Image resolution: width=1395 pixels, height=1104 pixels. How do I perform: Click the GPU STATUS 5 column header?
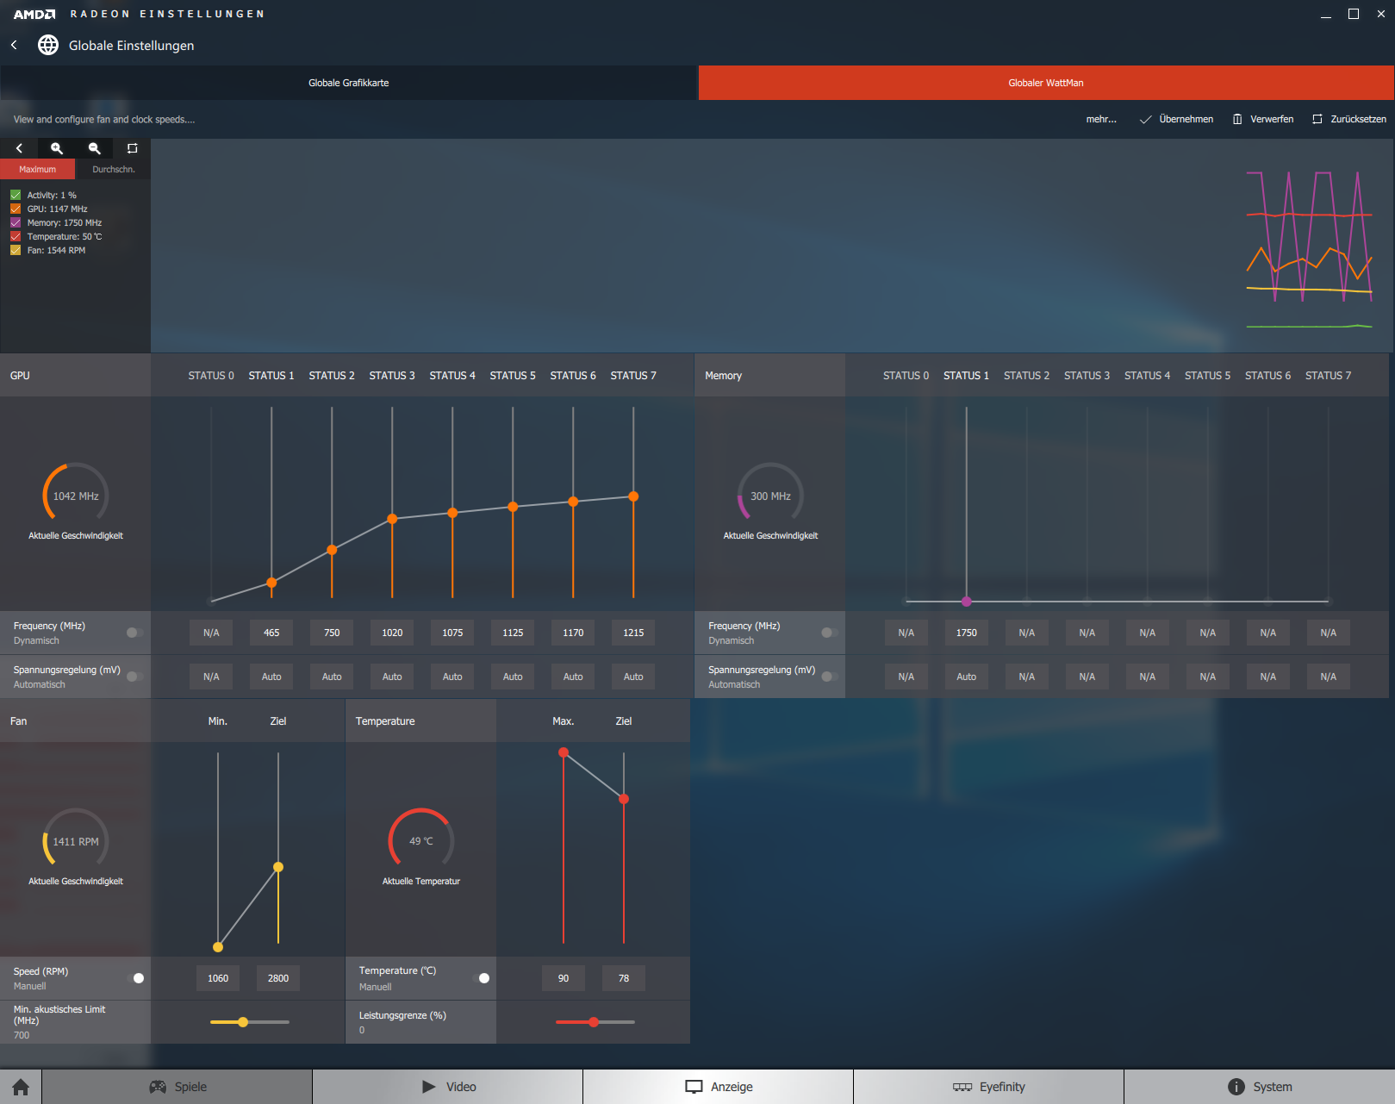513,376
